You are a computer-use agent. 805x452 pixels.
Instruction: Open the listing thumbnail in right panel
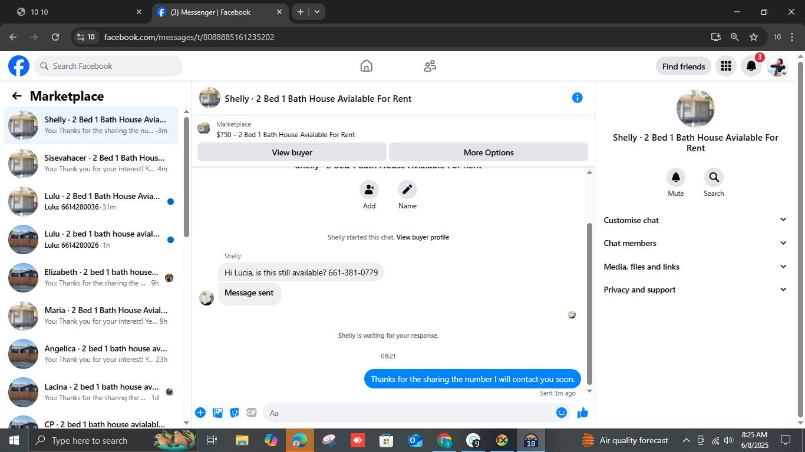(x=695, y=108)
